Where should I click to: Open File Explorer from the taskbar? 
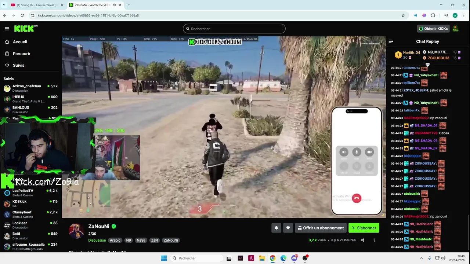click(262, 258)
